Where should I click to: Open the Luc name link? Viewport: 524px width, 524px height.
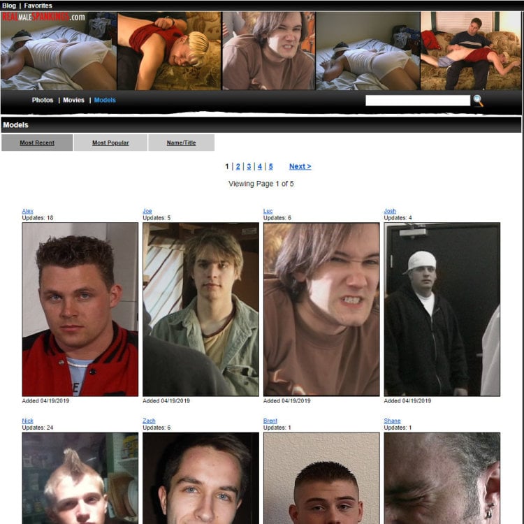coord(268,211)
